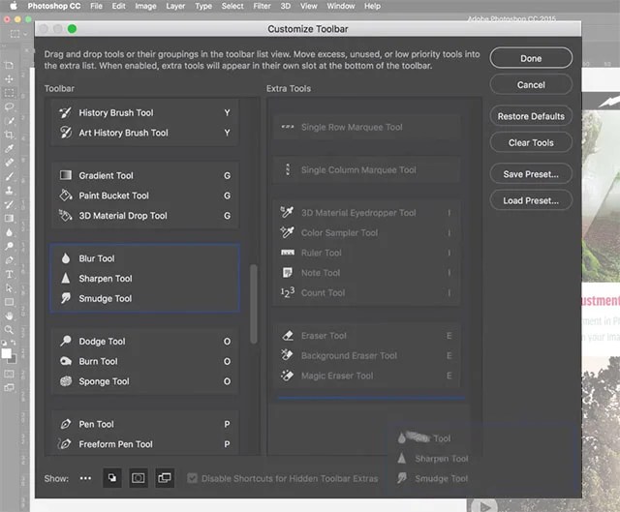Click the History Brush Tool icon in the list
The height and width of the screenshot is (512, 620).
tap(65, 112)
